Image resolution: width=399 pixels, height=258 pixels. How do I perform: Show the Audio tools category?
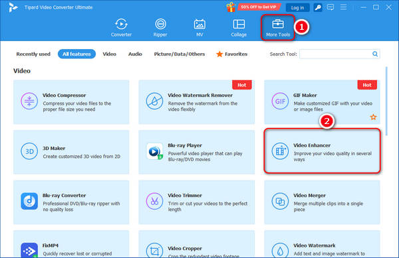[135, 54]
